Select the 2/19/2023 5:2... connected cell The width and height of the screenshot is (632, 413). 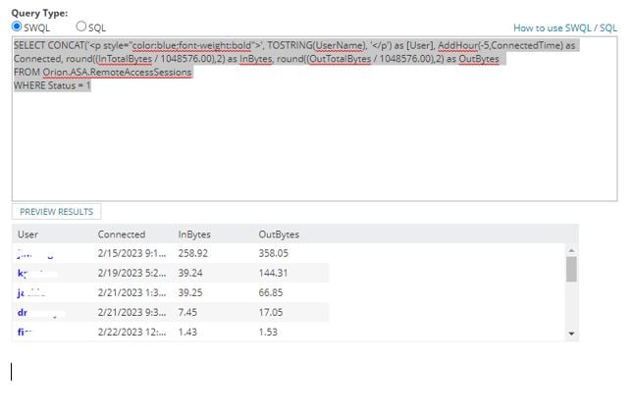pyautogui.click(x=132, y=273)
